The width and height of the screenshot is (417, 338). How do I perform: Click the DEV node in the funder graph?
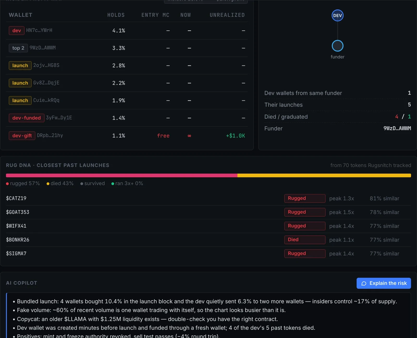pyautogui.click(x=338, y=15)
